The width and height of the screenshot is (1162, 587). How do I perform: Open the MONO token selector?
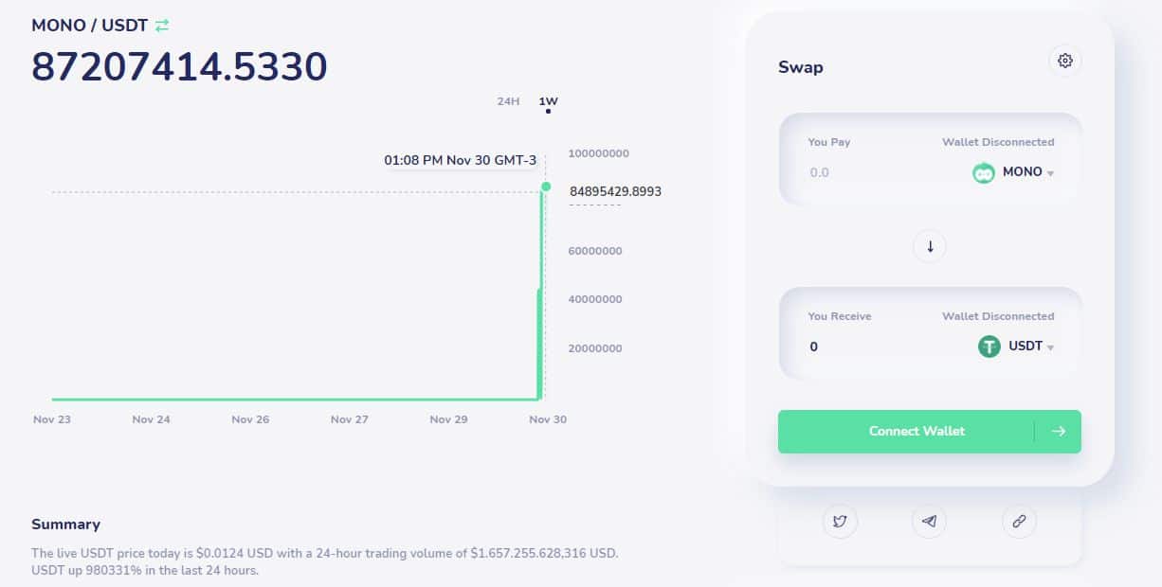[x=1013, y=172]
